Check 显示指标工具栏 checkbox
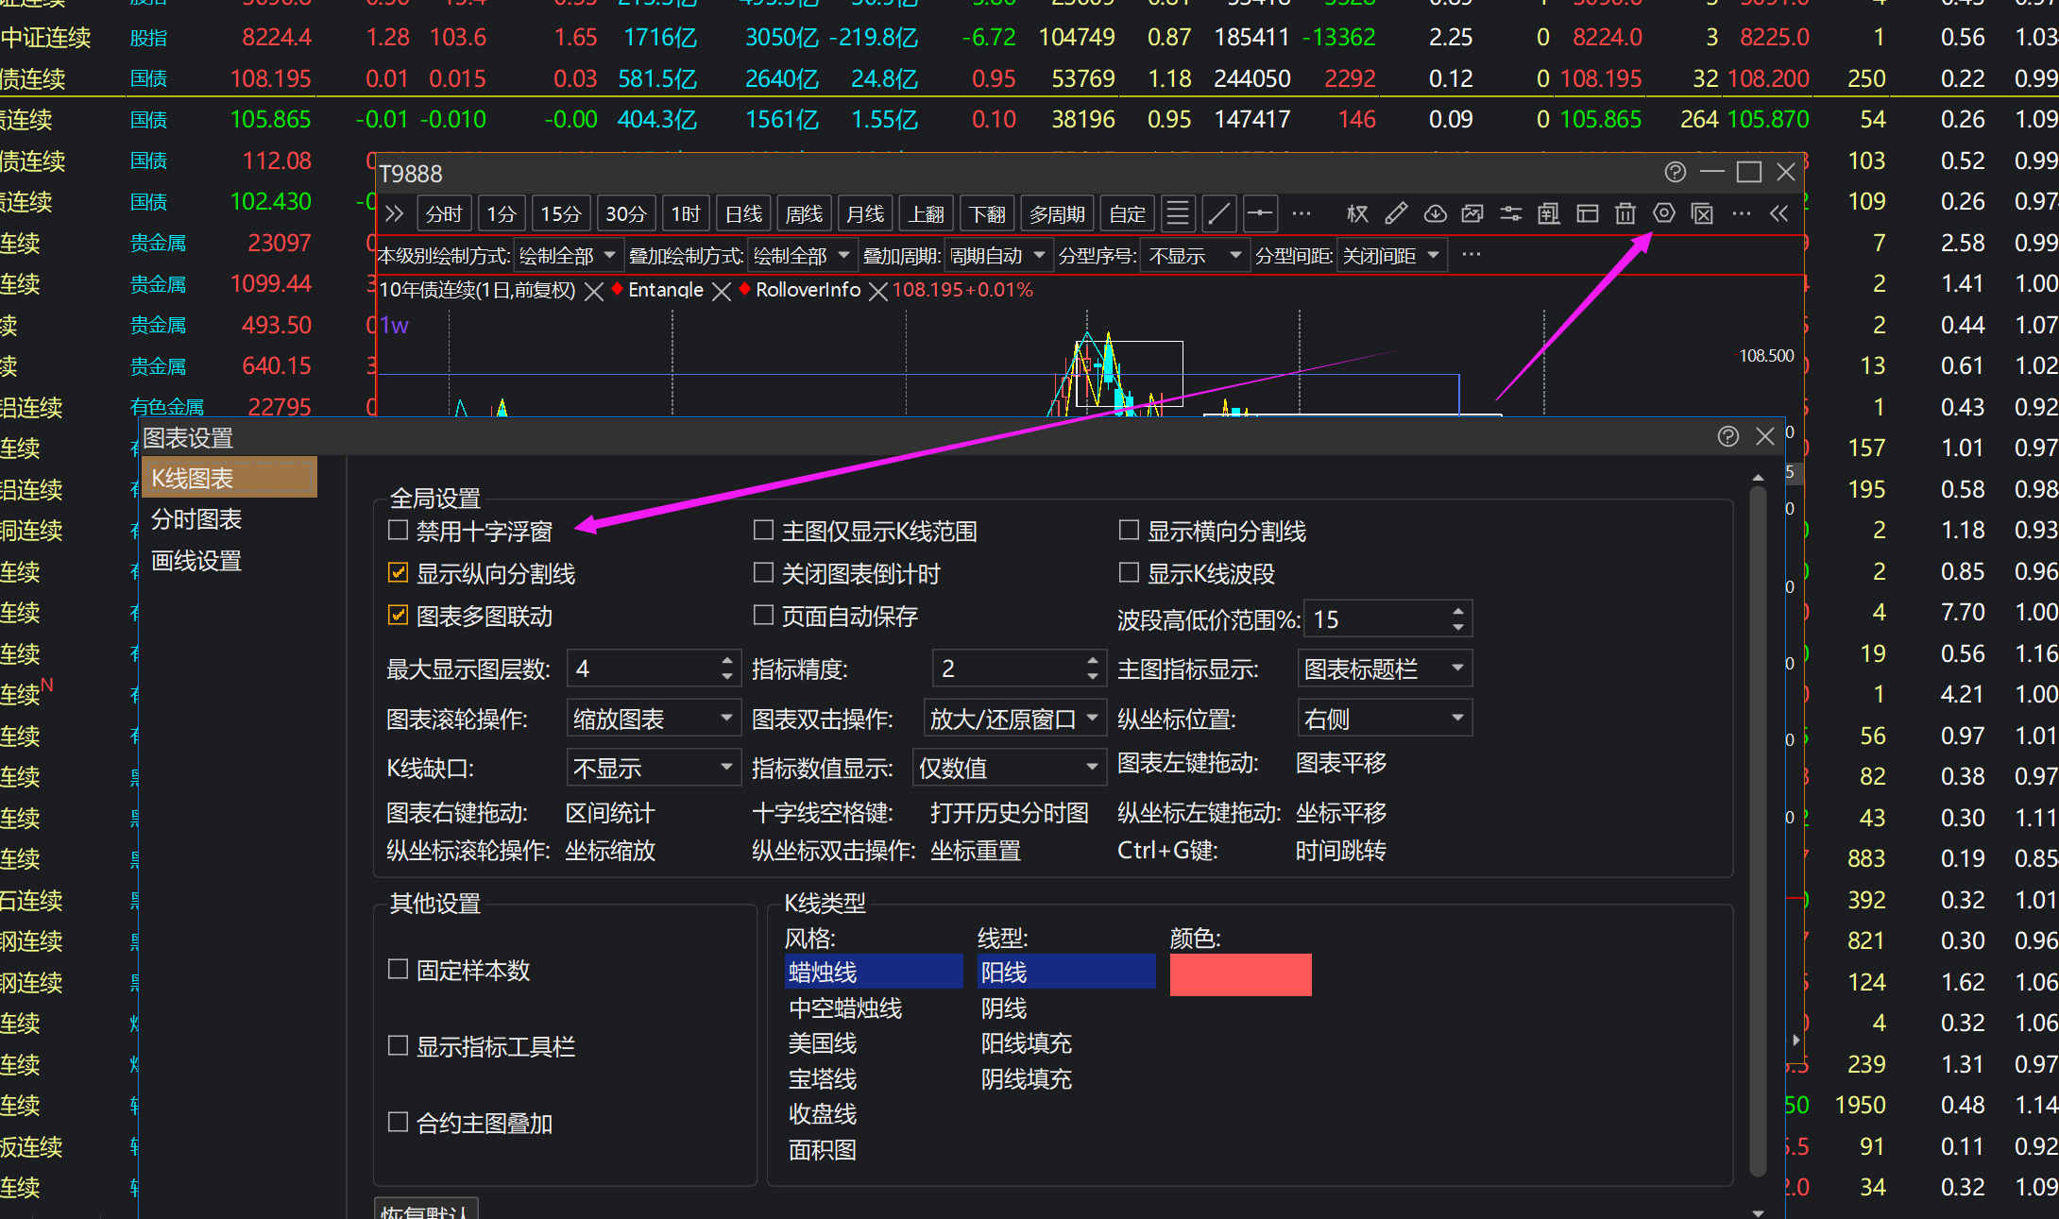 398,1045
